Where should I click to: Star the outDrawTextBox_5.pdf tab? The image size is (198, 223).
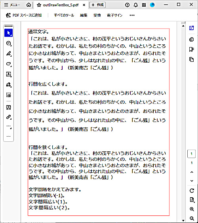pos(39,5)
